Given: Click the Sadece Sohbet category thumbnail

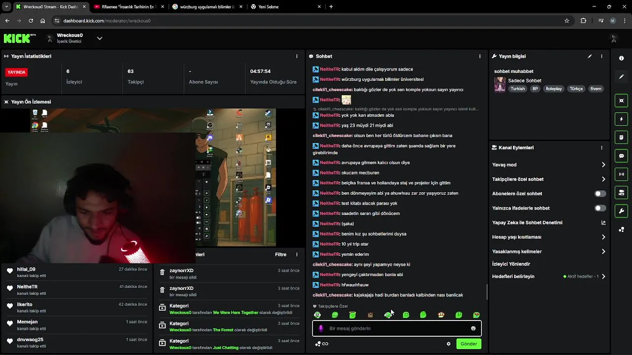Looking at the screenshot, I should point(500,84).
